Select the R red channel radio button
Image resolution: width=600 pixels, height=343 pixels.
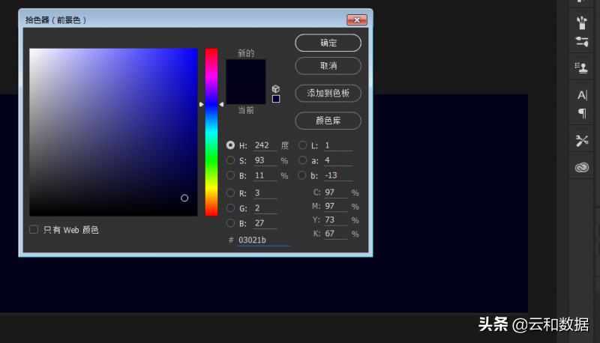coord(230,192)
